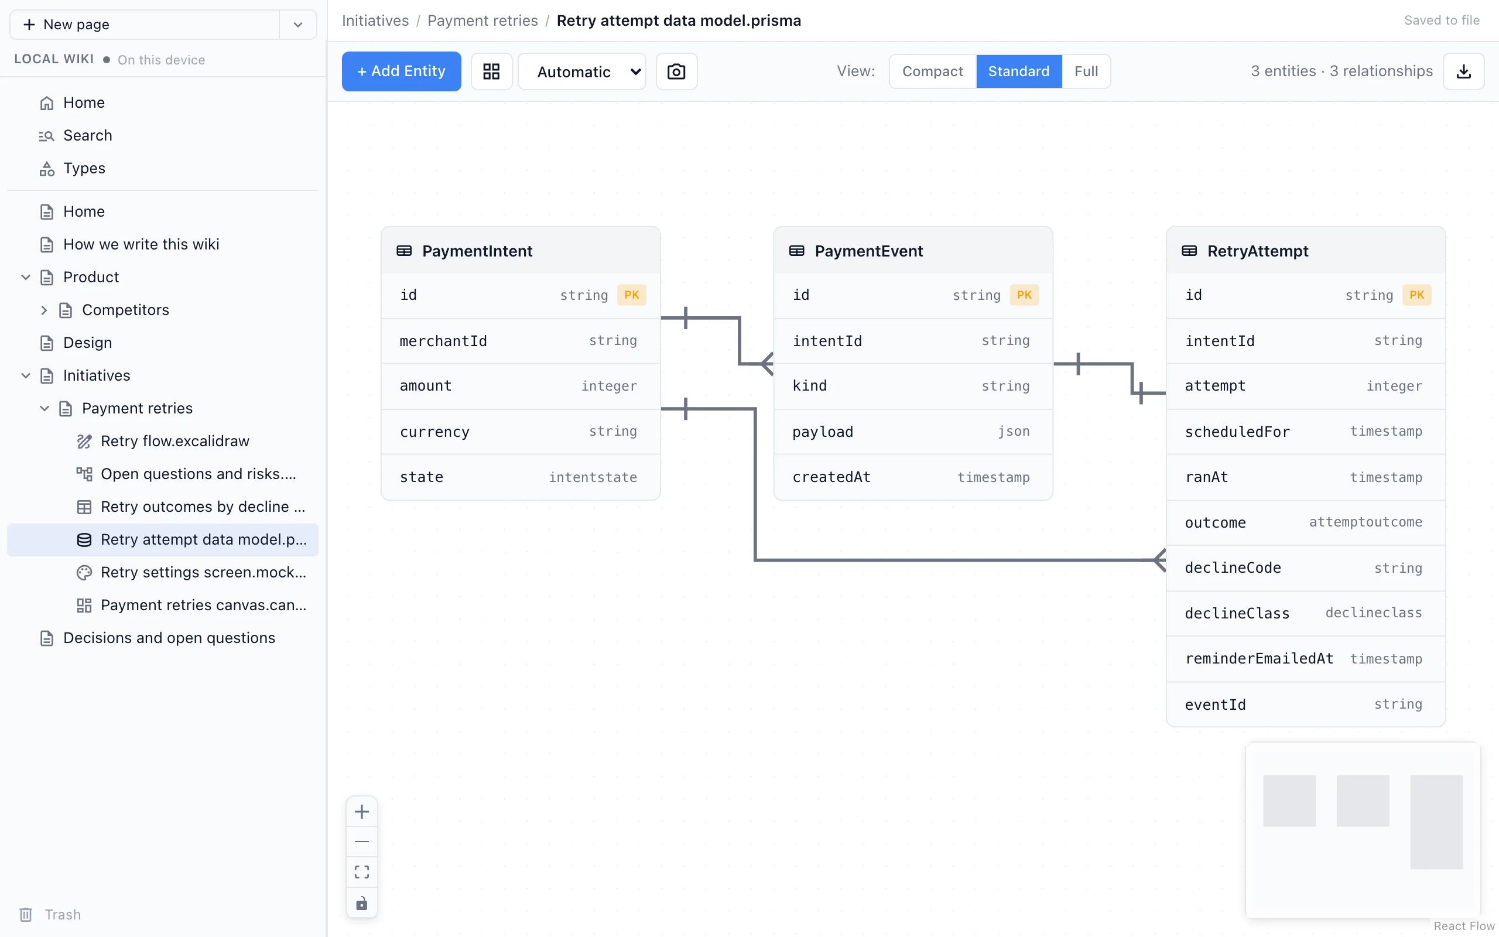
Task: Open How we write this wiki page
Action: (162, 244)
